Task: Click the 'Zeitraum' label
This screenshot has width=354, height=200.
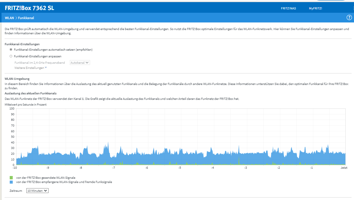Action: point(16,191)
